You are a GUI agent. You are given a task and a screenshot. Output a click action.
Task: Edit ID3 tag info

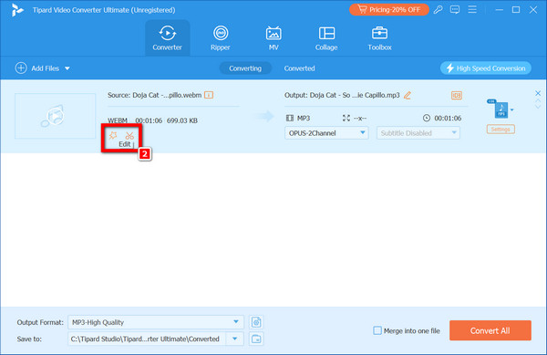457,95
